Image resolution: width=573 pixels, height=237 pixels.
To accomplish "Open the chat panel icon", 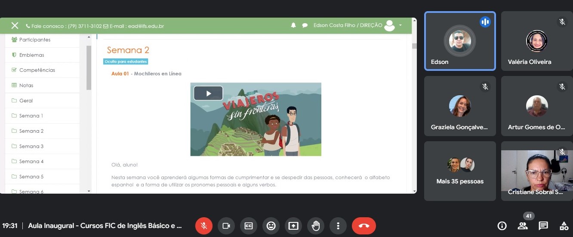I will pyautogui.click(x=543, y=226).
